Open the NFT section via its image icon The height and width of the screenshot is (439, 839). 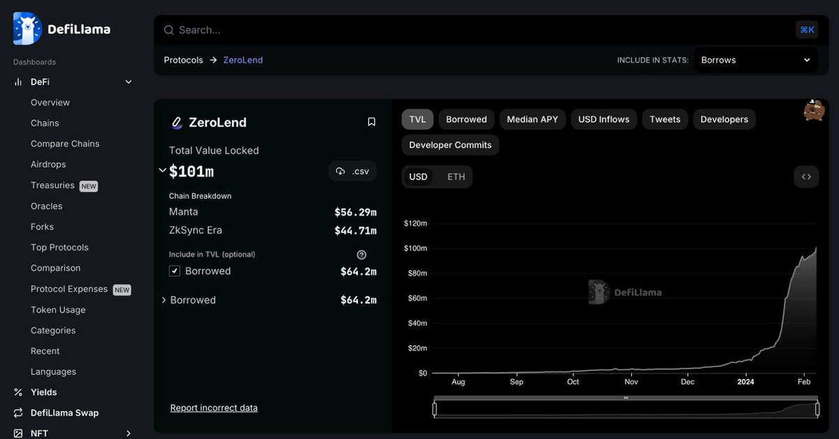(17, 433)
